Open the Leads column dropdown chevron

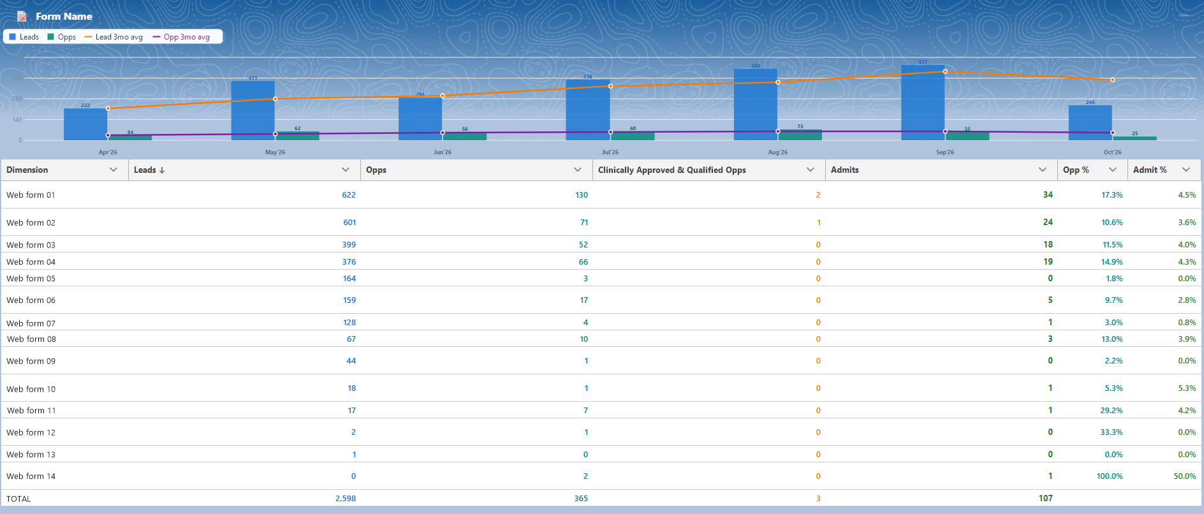346,170
